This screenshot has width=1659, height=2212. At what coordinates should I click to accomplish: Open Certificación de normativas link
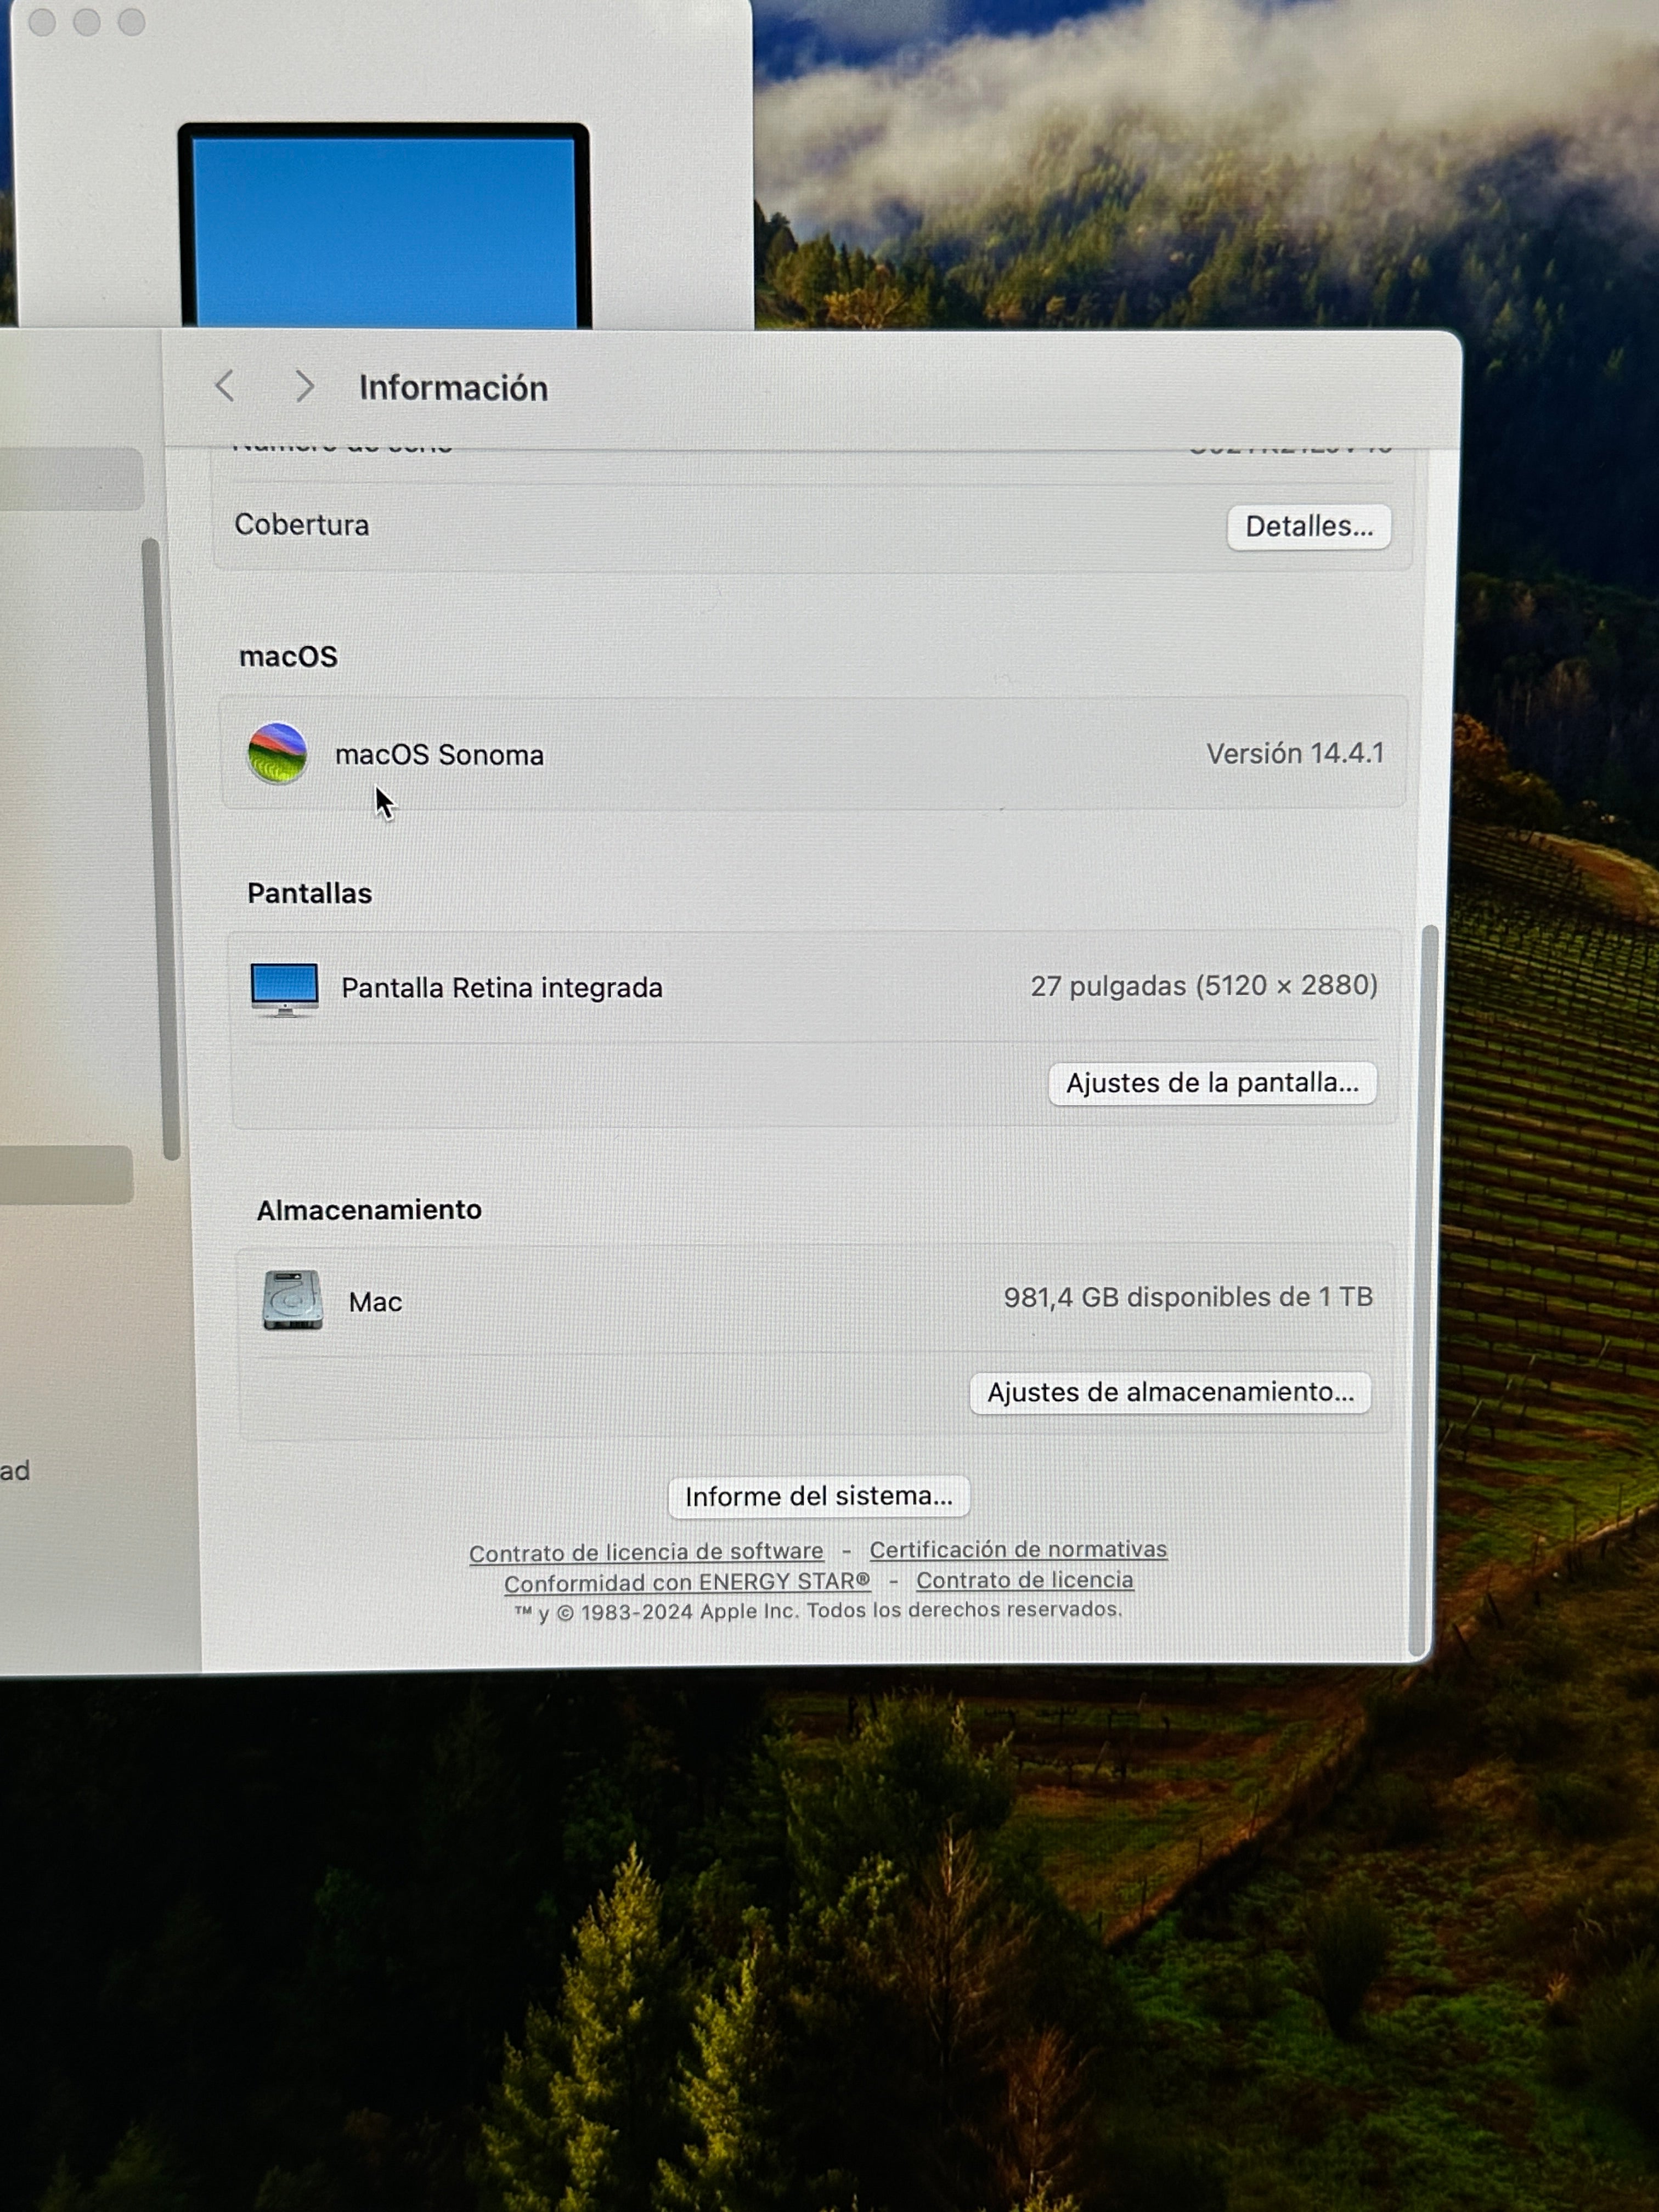[1018, 1549]
